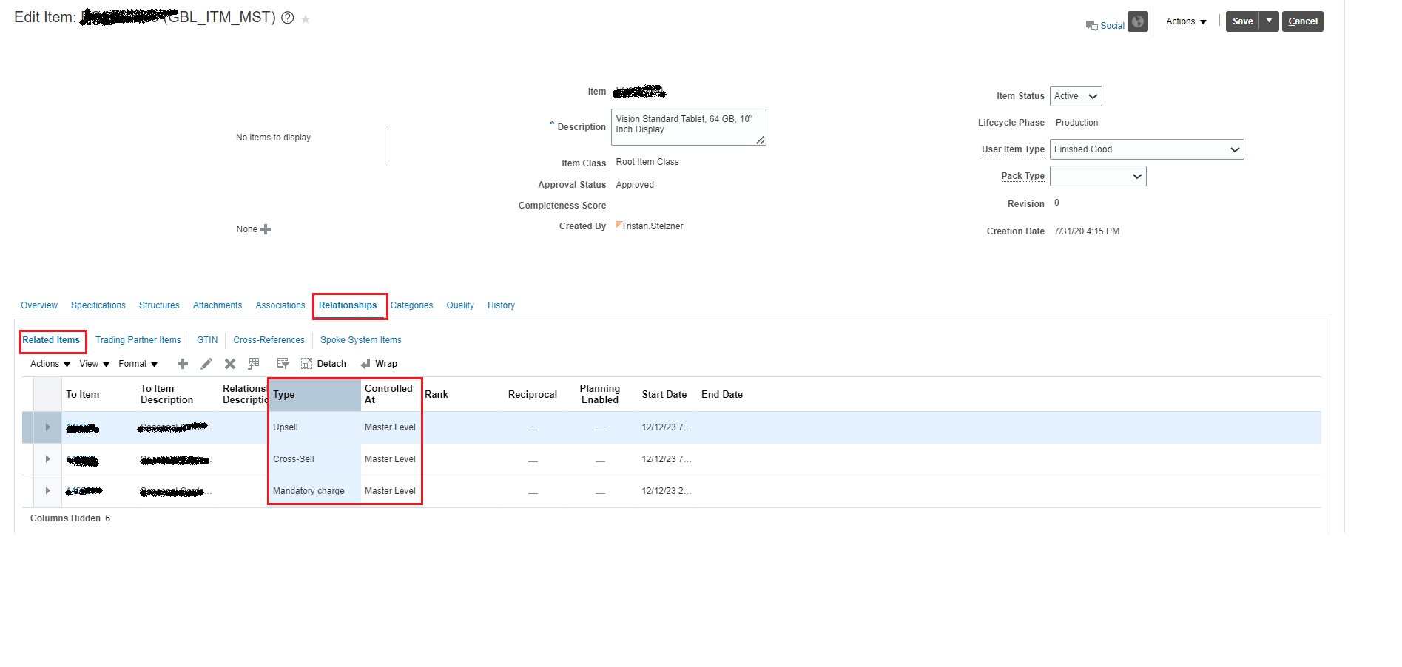Click the plus icon next to None
This screenshot has height=667, width=1402.
click(266, 229)
